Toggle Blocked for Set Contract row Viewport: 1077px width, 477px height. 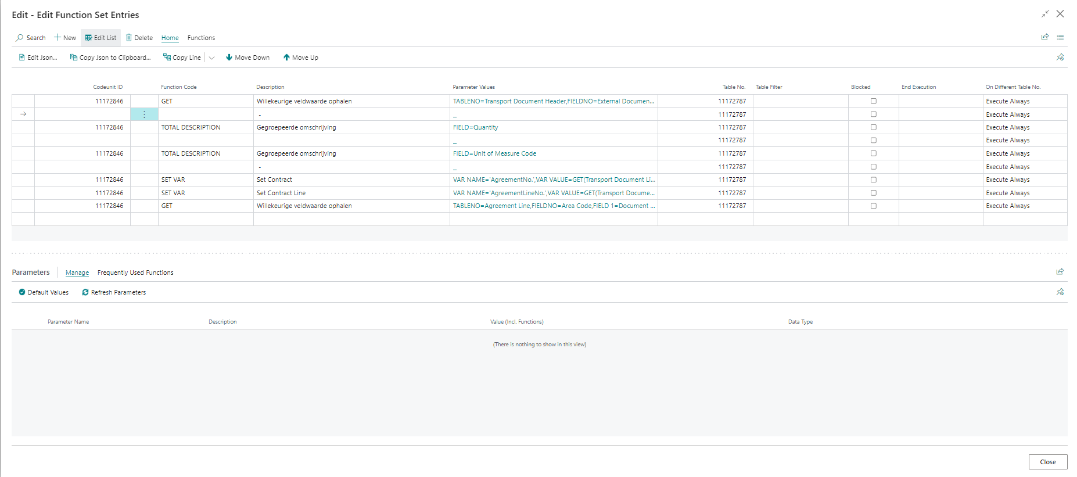[x=873, y=180]
